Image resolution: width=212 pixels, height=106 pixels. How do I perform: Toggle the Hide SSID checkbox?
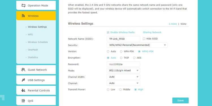[x=144, y=39]
